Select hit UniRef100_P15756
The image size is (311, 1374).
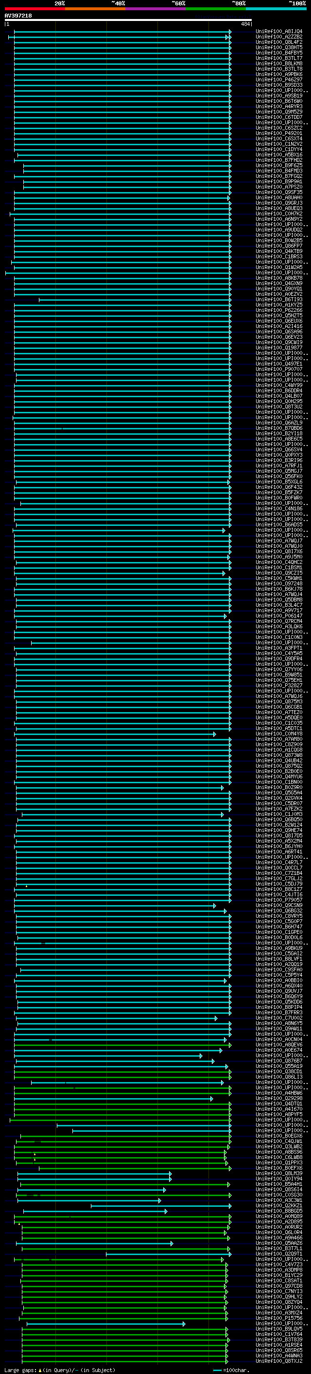278,1318
